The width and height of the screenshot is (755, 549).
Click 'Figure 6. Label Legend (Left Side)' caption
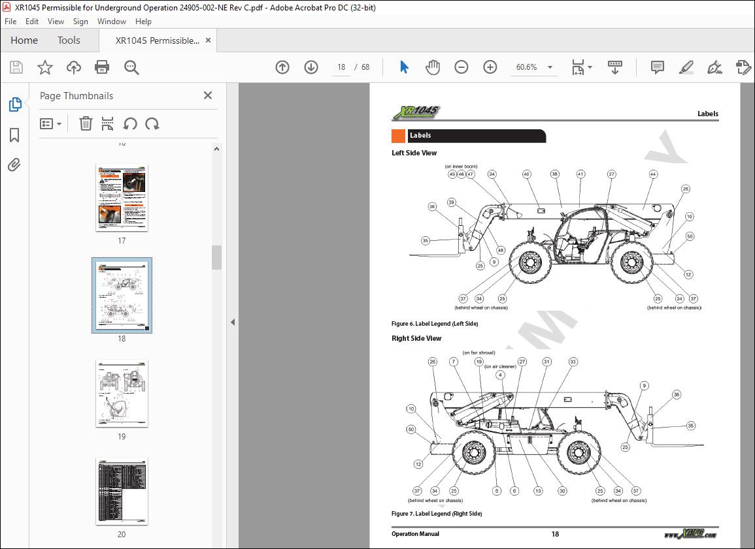435,324
